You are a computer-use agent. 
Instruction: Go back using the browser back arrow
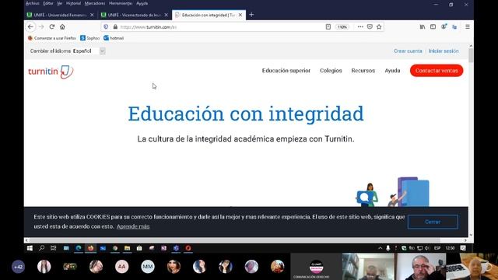click(30, 27)
